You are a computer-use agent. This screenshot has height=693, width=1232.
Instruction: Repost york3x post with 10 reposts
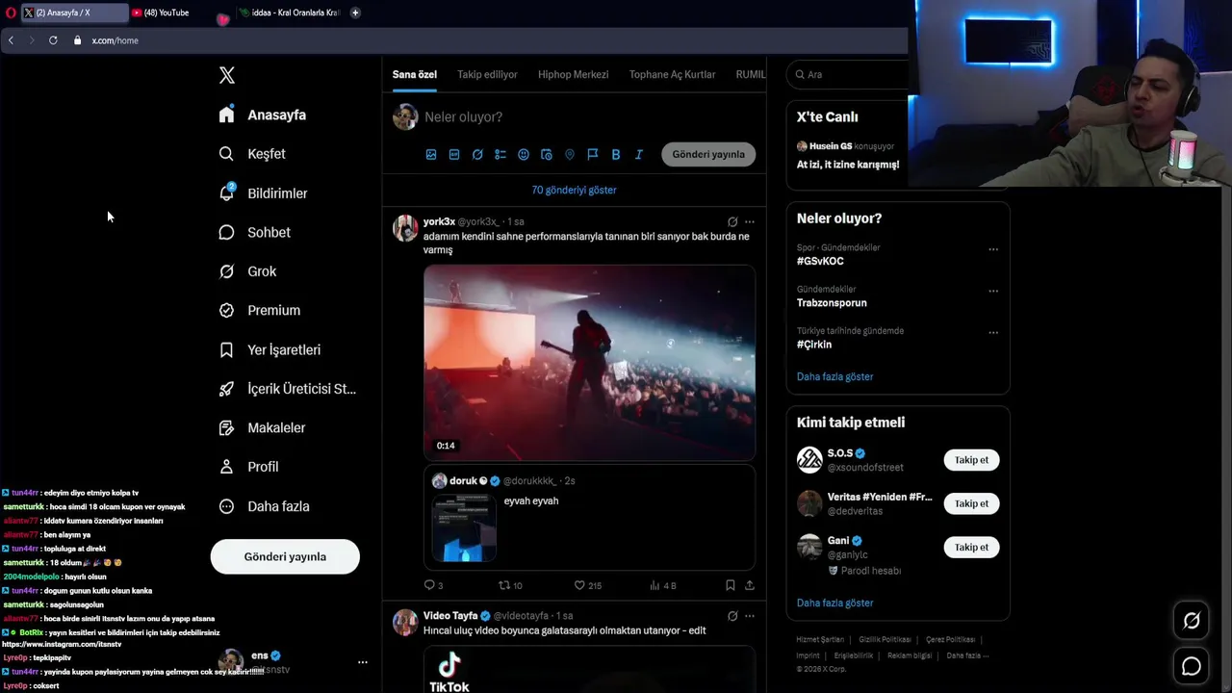coord(510,585)
